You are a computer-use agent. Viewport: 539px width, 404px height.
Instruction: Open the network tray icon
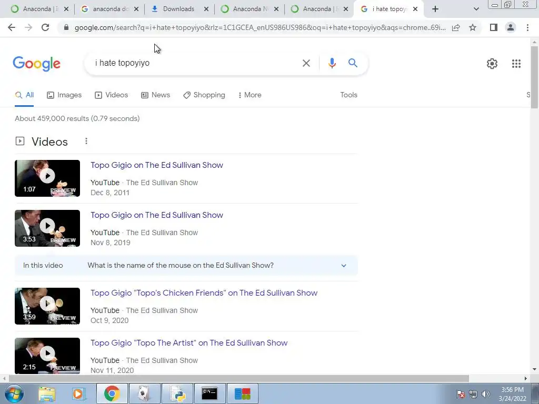point(473,394)
